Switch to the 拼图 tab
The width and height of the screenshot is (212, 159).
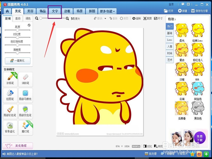coord(92,11)
